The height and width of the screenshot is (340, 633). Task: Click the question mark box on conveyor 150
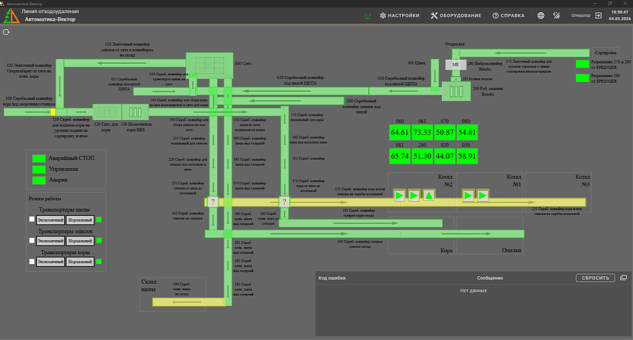pyautogui.click(x=284, y=202)
